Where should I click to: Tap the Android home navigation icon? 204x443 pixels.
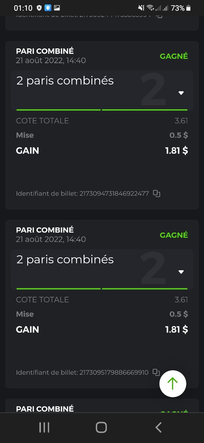(101, 427)
